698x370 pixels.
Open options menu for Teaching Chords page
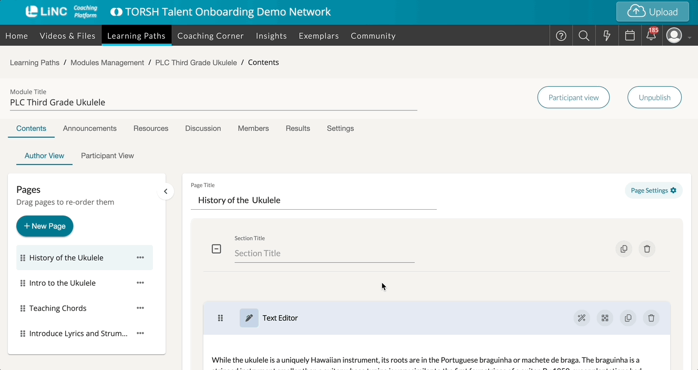[x=140, y=308]
